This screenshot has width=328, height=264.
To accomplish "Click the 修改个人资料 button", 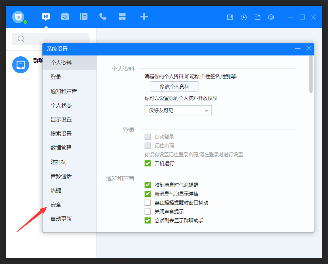I will point(174,86).
